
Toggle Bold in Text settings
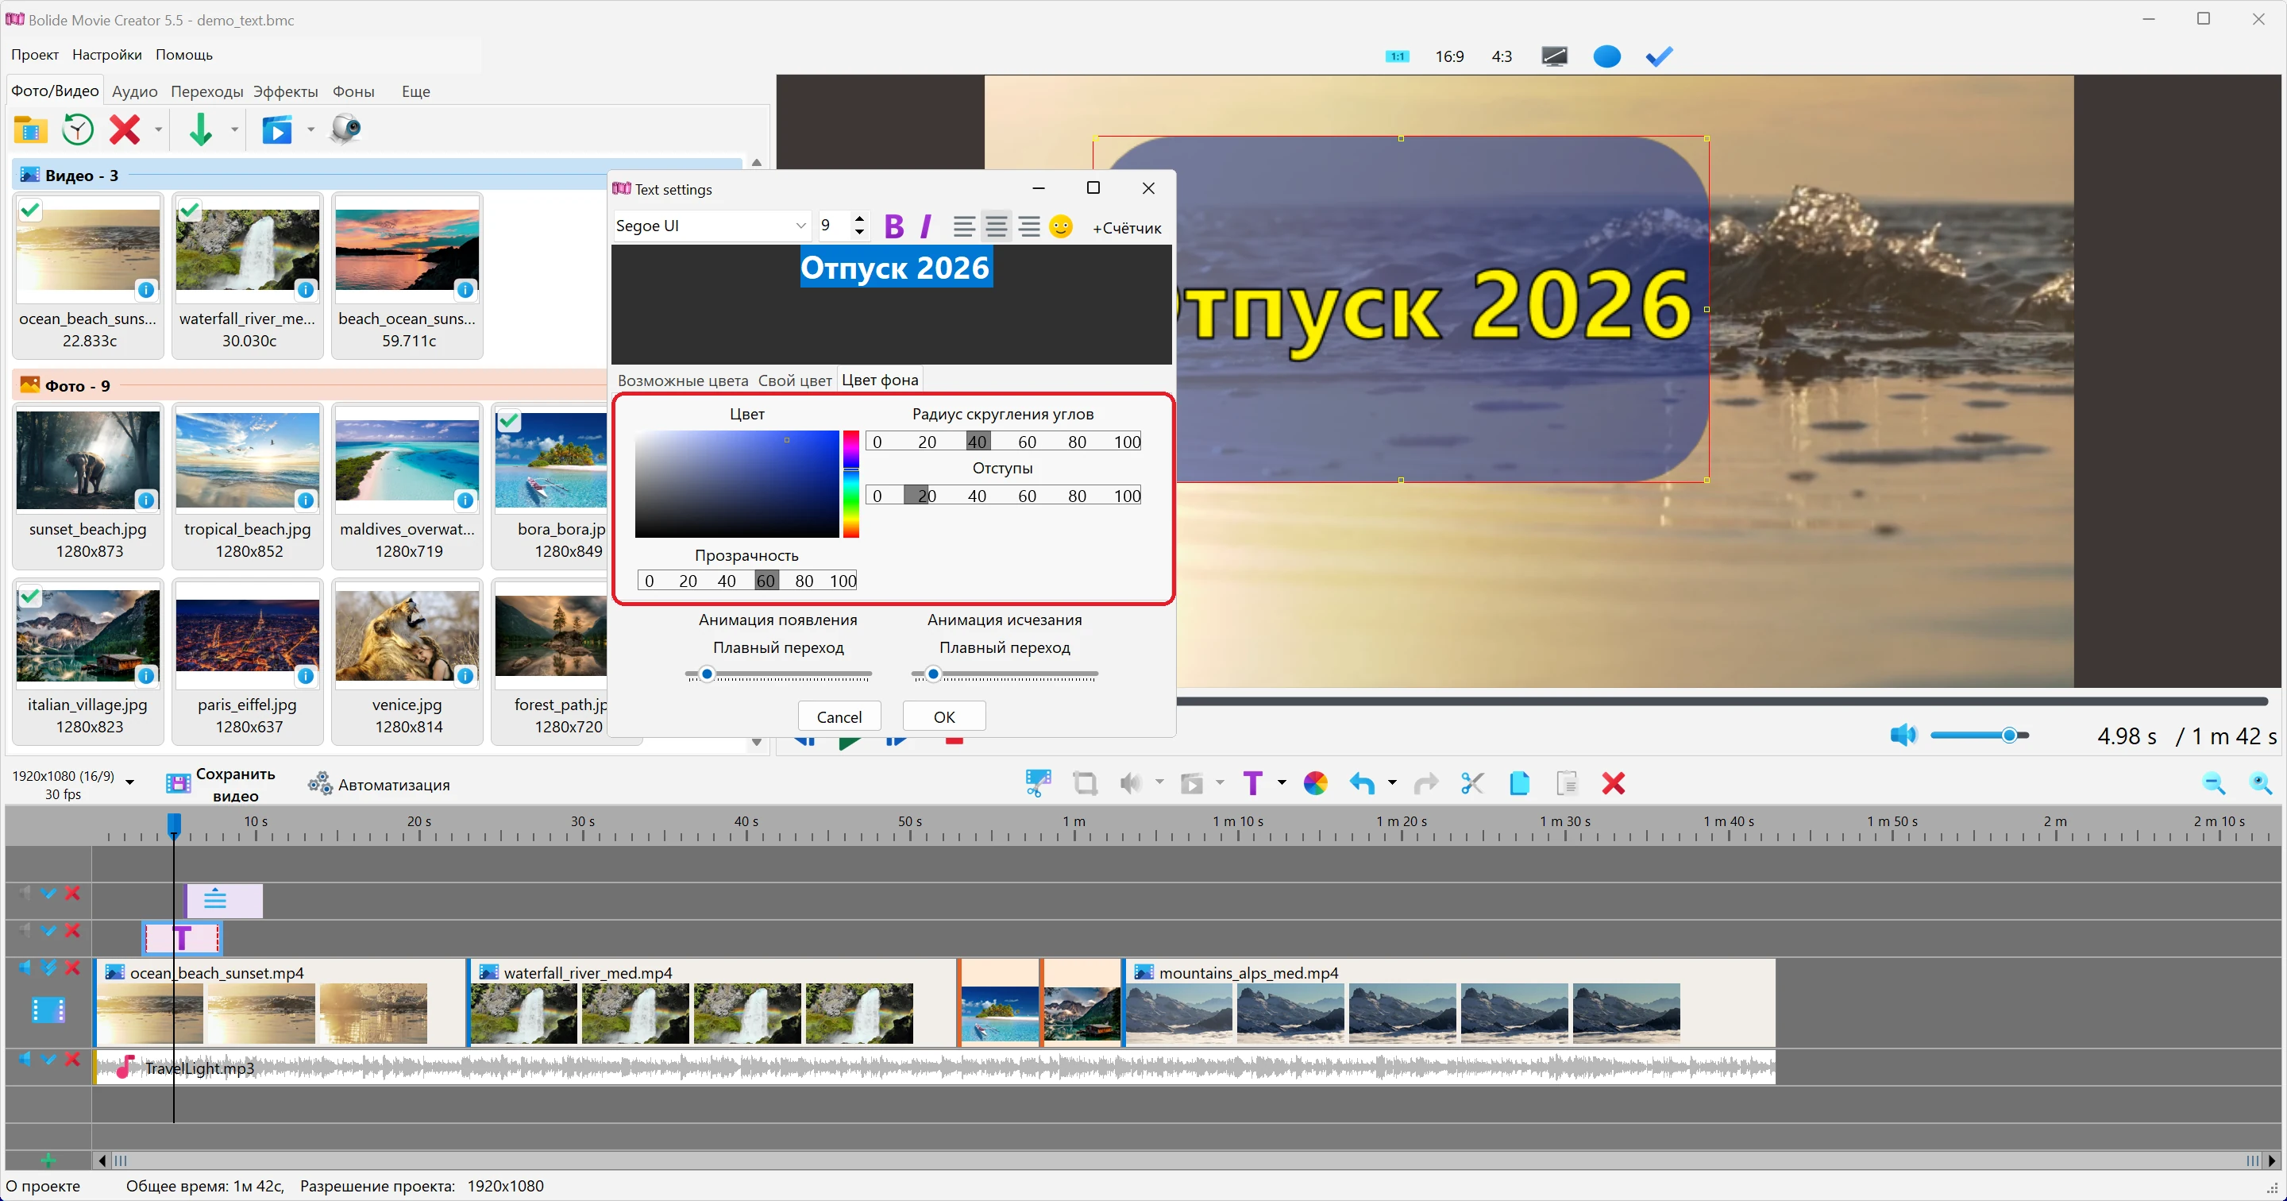pos(893,226)
